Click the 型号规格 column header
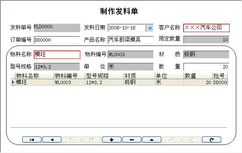 tap(104, 76)
